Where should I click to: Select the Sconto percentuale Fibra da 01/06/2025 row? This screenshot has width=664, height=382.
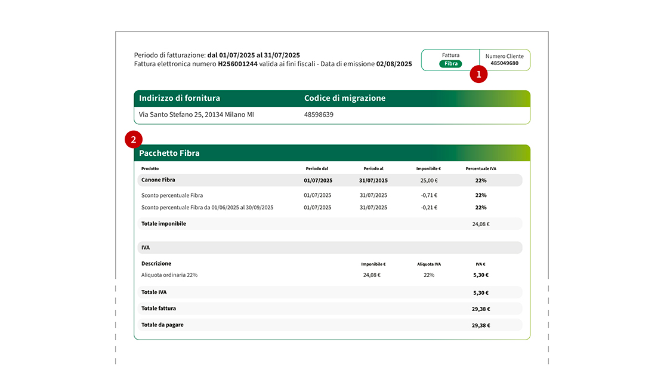(x=207, y=208)
